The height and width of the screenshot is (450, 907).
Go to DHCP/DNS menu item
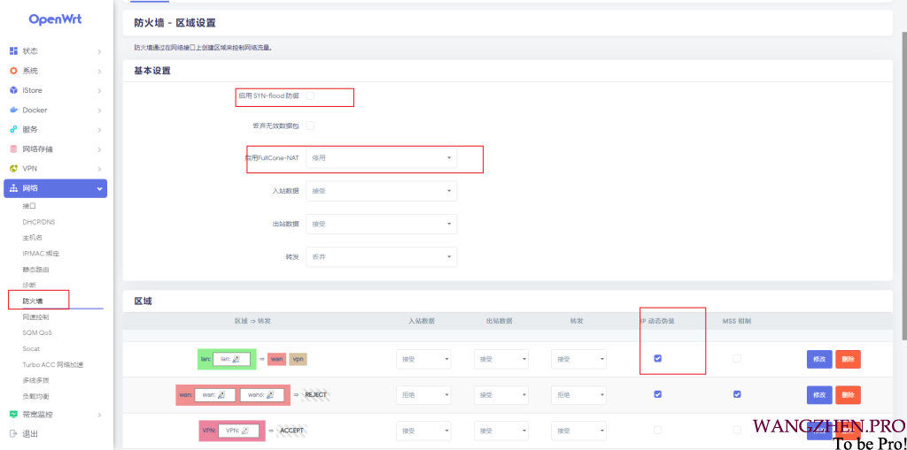click(39, 222)
